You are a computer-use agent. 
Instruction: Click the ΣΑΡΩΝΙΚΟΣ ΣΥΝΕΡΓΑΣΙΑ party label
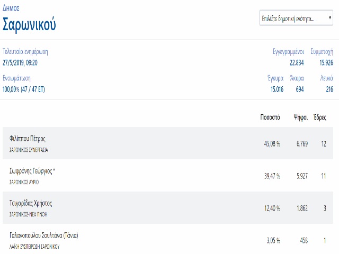click(x=29, y=150)
